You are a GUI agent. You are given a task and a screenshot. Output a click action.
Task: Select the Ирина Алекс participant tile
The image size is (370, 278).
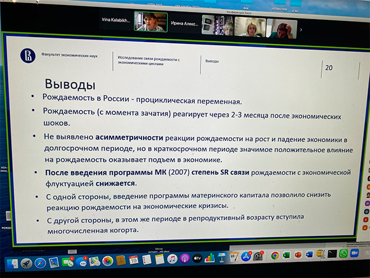(184, 22)
